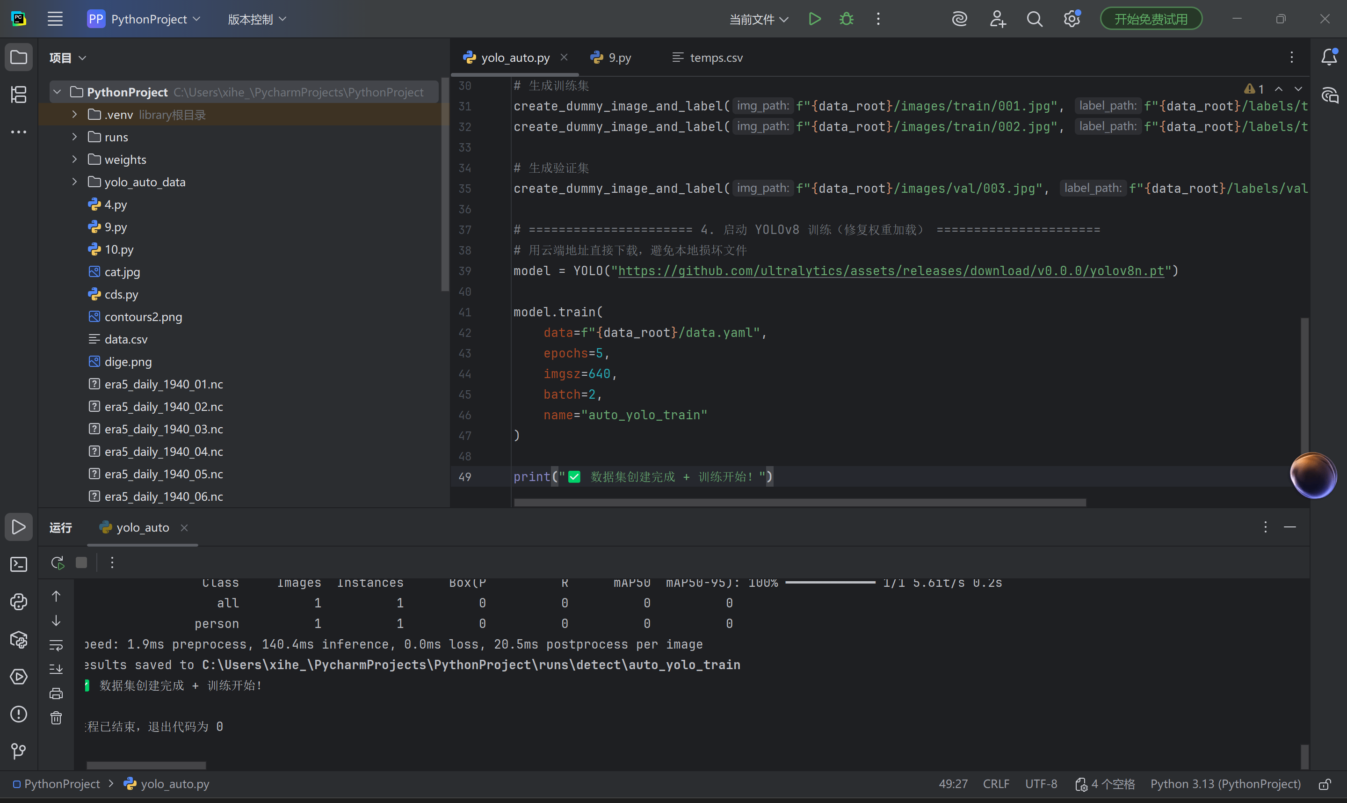This screenshot has width=1347, height=803.
Task: Click the 开始免费试用 button
Action: (x=1151, y=19)
